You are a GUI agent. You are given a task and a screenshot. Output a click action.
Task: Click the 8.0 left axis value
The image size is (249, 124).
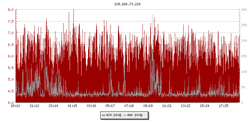(11, 10)
